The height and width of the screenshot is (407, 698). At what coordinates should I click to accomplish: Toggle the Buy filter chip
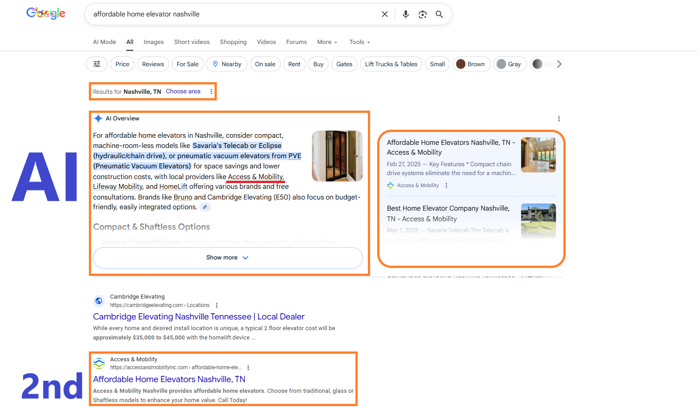(x=319, y=64)
